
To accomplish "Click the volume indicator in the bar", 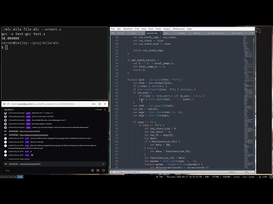I will 263,177.
